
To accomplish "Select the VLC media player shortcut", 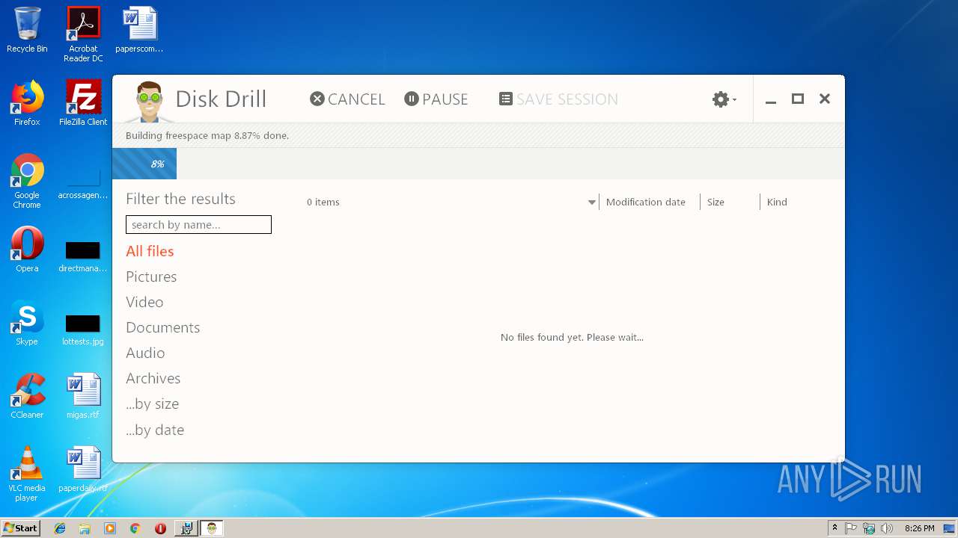I will (27, 474).
